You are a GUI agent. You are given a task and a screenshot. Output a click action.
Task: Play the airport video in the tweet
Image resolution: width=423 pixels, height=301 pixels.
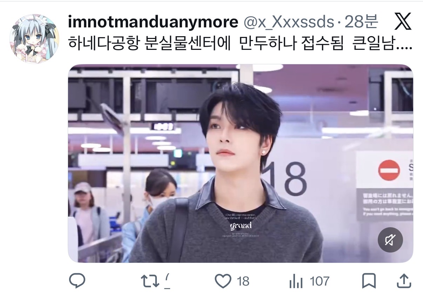240,163
